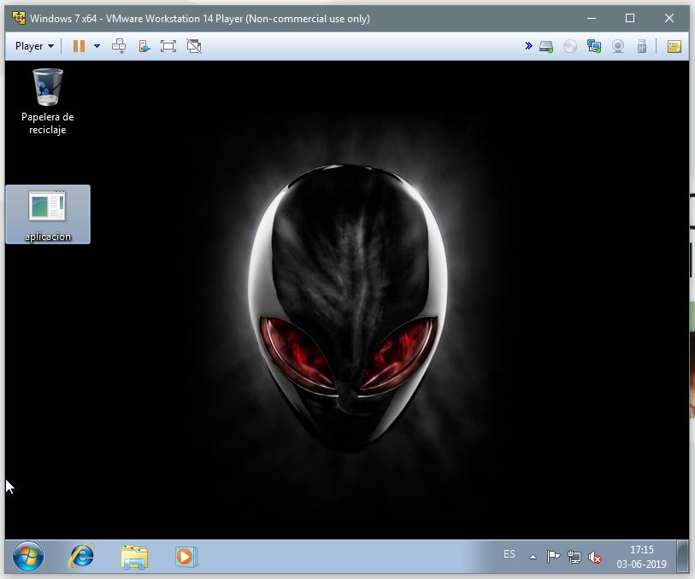Click the network connection tray icon
This screenshot has width=695, height=579.
click(574, 557)
